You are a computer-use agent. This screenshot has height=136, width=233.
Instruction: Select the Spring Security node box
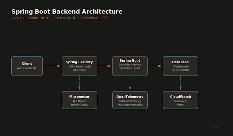79,66
